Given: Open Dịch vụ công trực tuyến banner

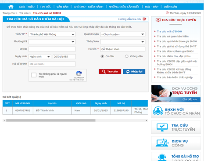Looking at the screenshot, I should tap(176, 94).
